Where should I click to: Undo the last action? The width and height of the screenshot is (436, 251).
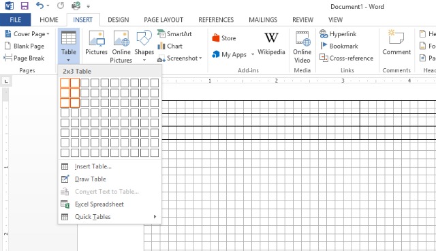[x=40, y=5]
